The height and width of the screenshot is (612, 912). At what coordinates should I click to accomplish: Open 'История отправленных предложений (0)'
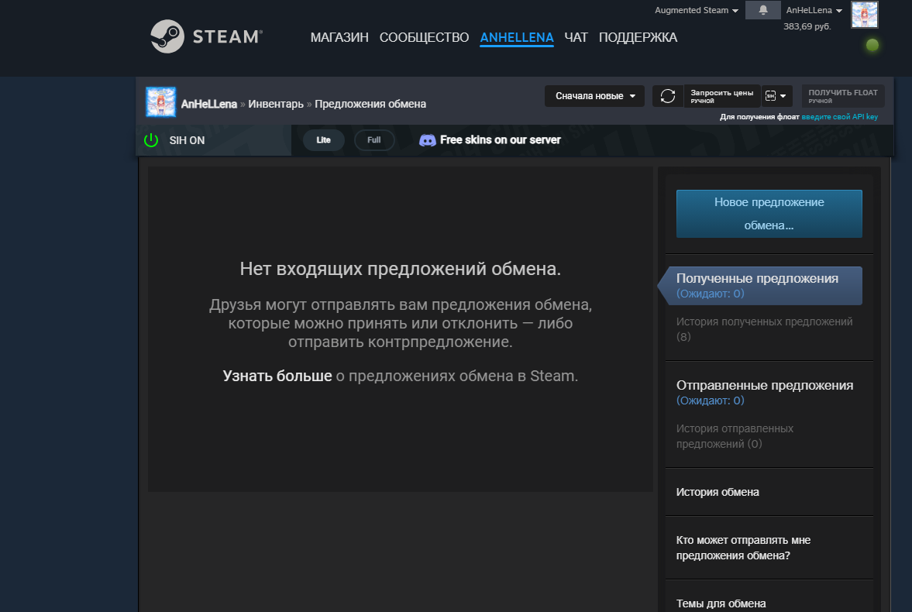click(x=735, y=436)
